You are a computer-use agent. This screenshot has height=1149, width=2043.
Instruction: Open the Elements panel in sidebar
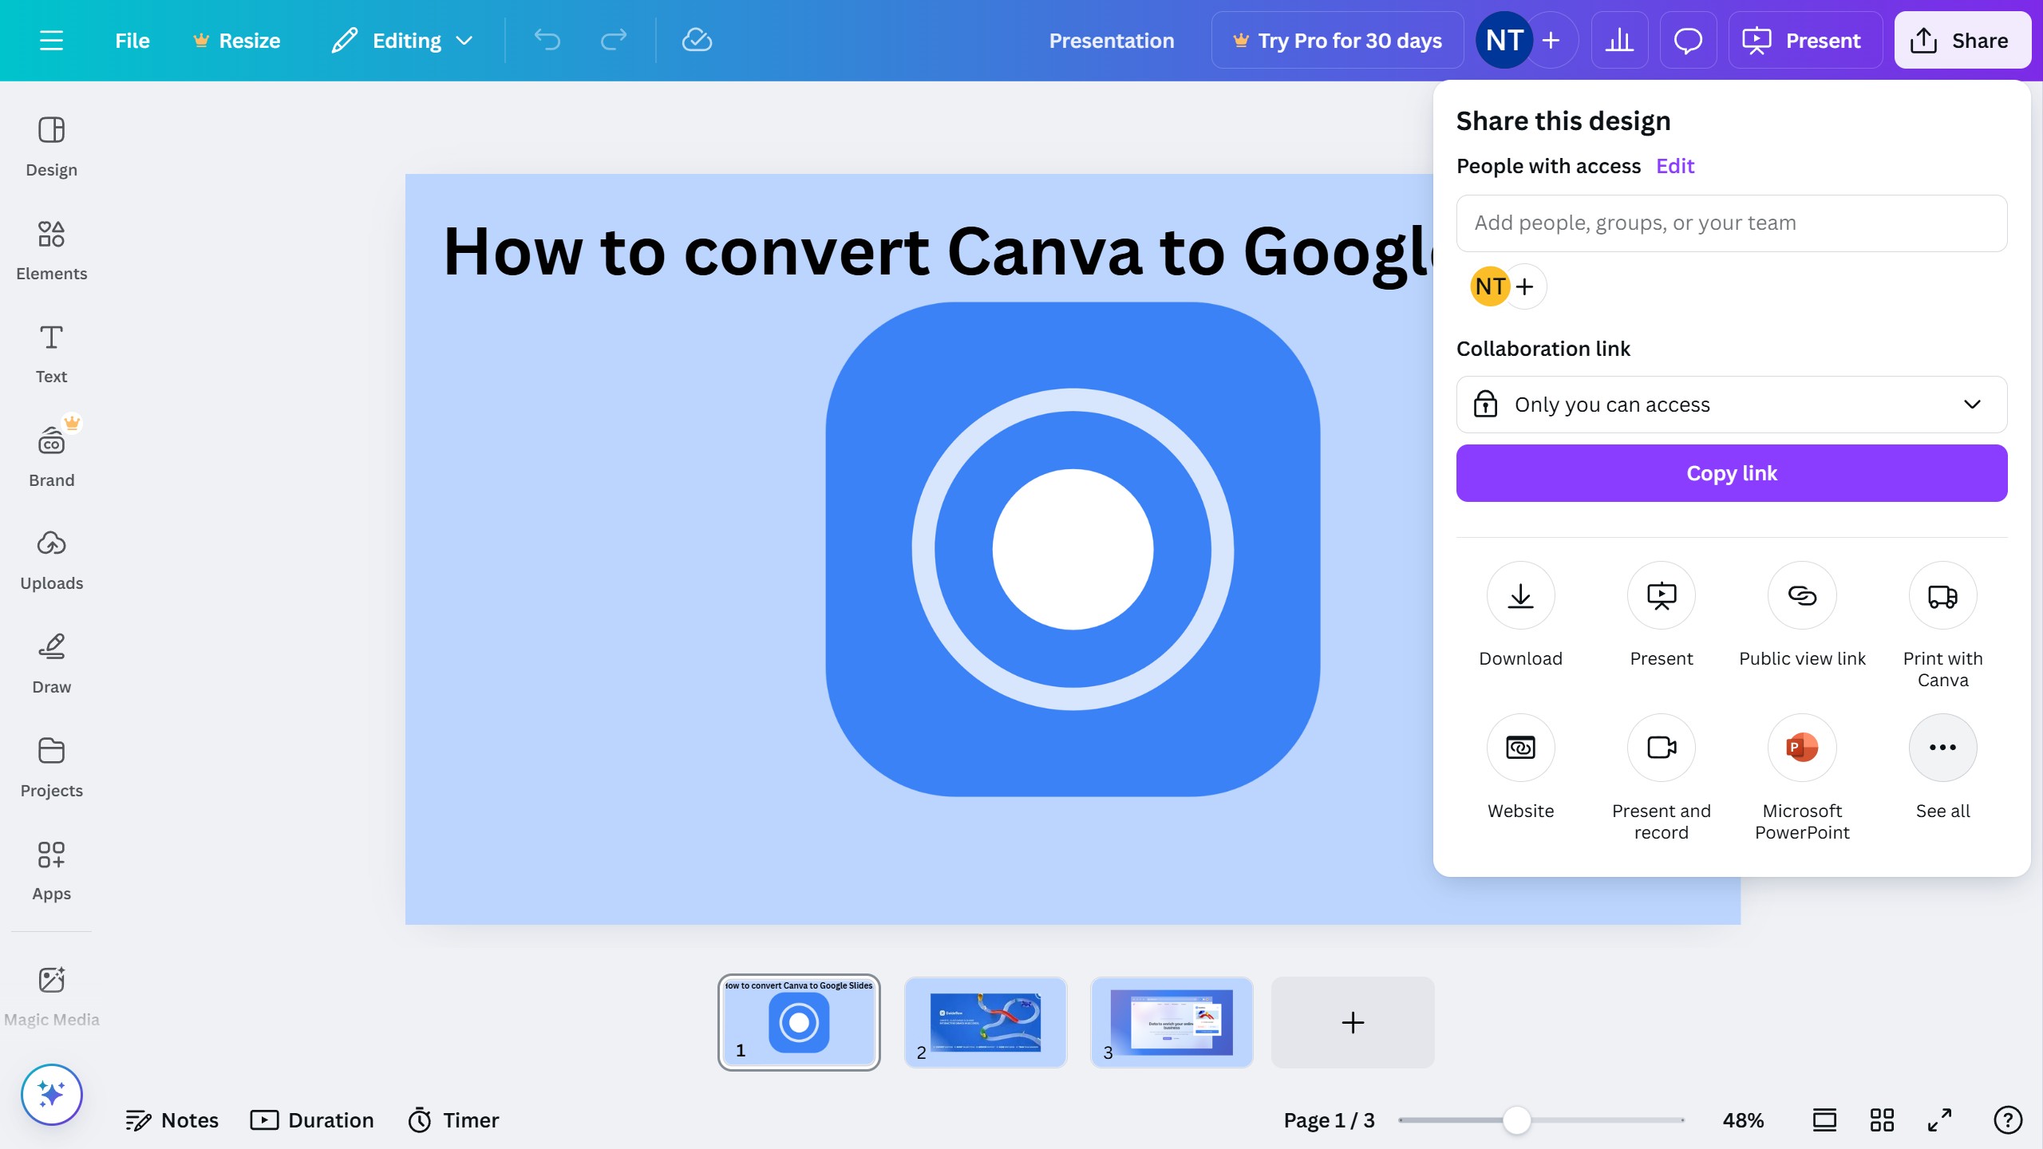point(51,250)
